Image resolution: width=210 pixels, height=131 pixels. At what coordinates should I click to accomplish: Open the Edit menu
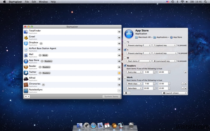coord(34,2)
